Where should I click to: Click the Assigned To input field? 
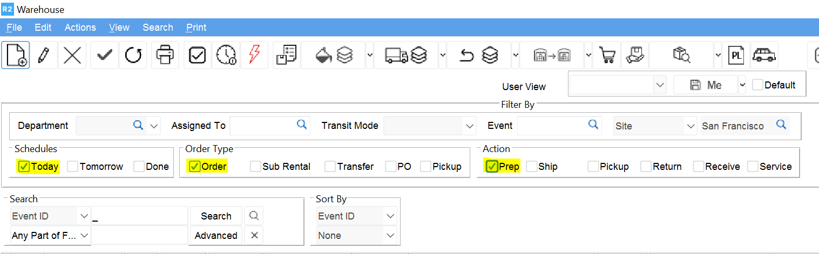coord(262,126)
